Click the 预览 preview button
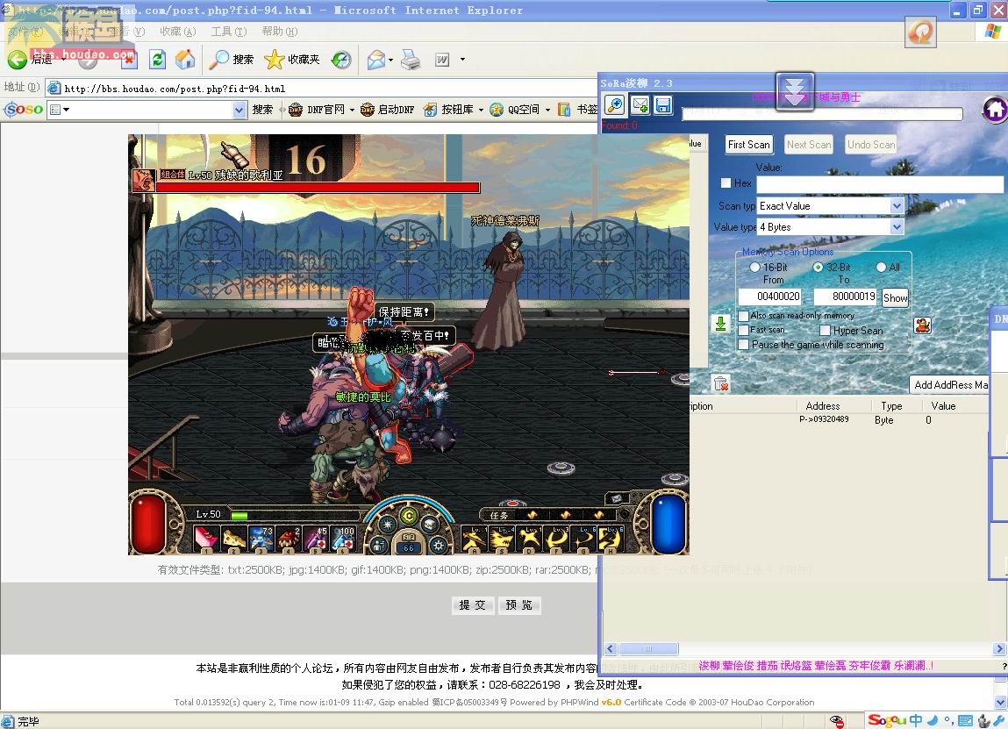1008x729 pixels. pyautogui.click(x=519, y=605)
